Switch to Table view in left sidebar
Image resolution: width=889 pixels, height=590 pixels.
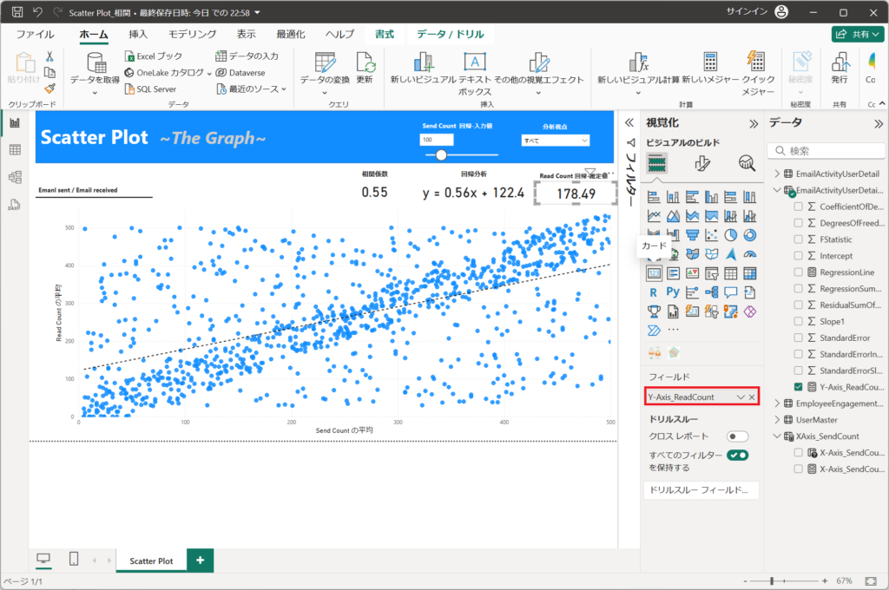[15, 150]
